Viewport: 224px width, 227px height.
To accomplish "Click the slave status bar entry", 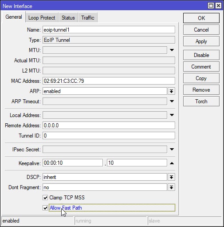I will point(185,221).
